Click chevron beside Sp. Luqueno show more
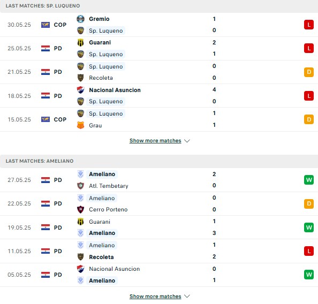318x304 pixels. point(187,141)
